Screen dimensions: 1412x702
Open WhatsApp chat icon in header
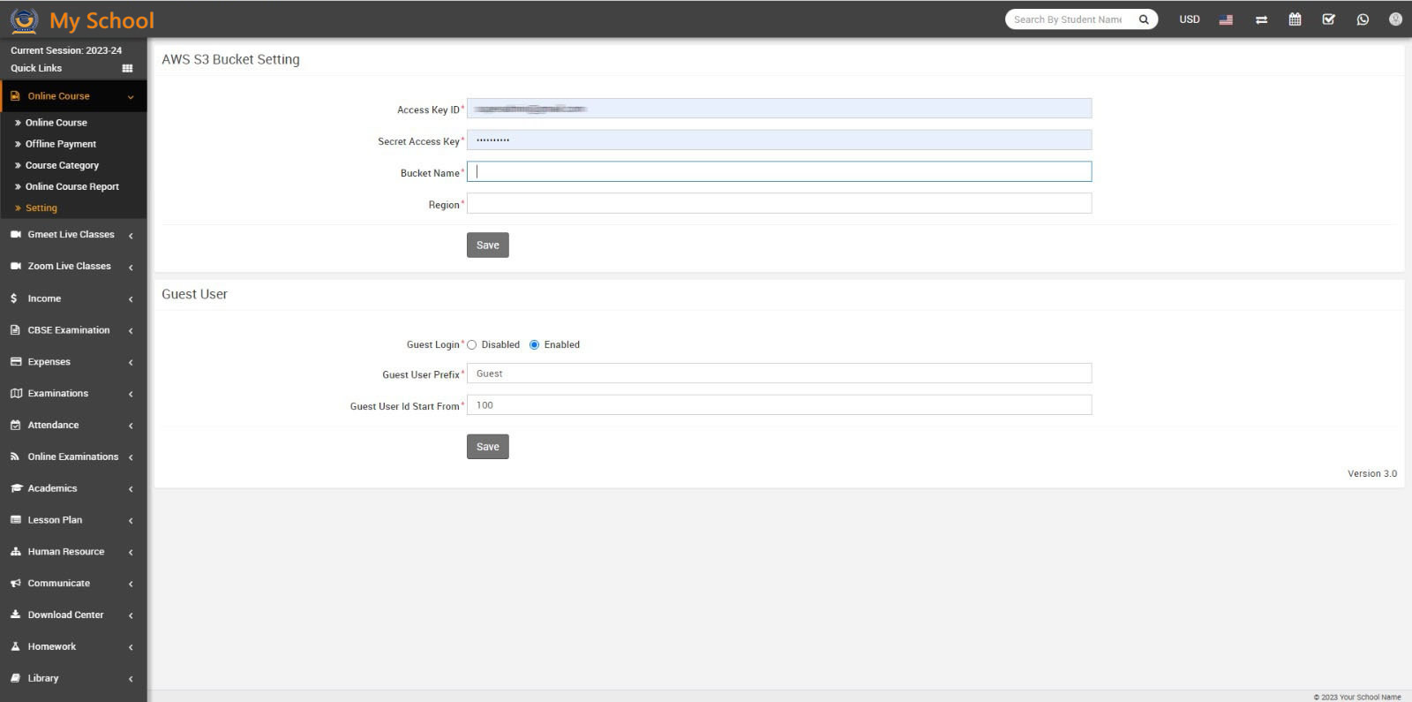tap(1363, 19)
